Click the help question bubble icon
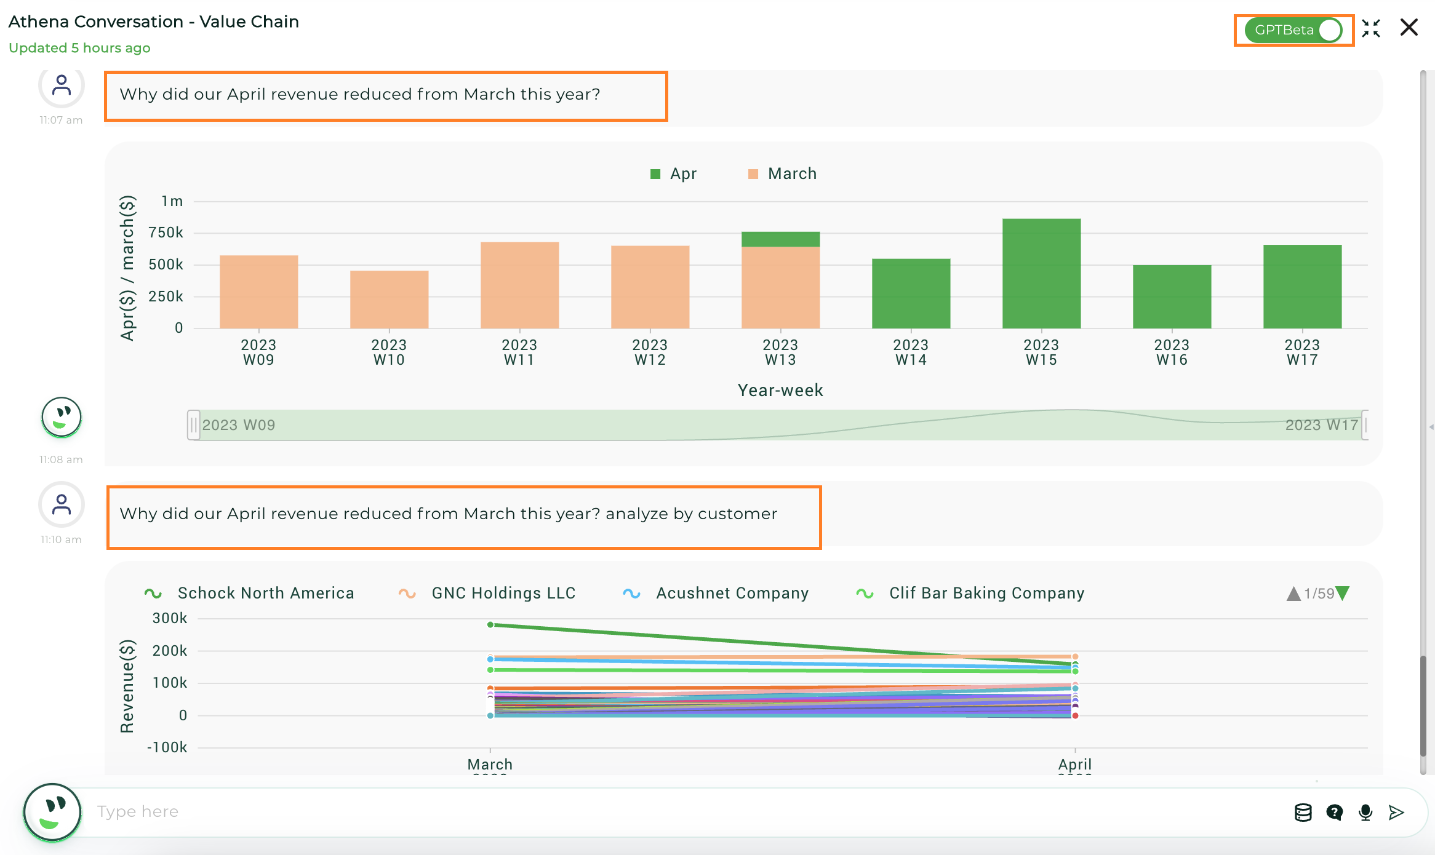The width and height of the screenshot is (1435, 855). pos(1334,812)
